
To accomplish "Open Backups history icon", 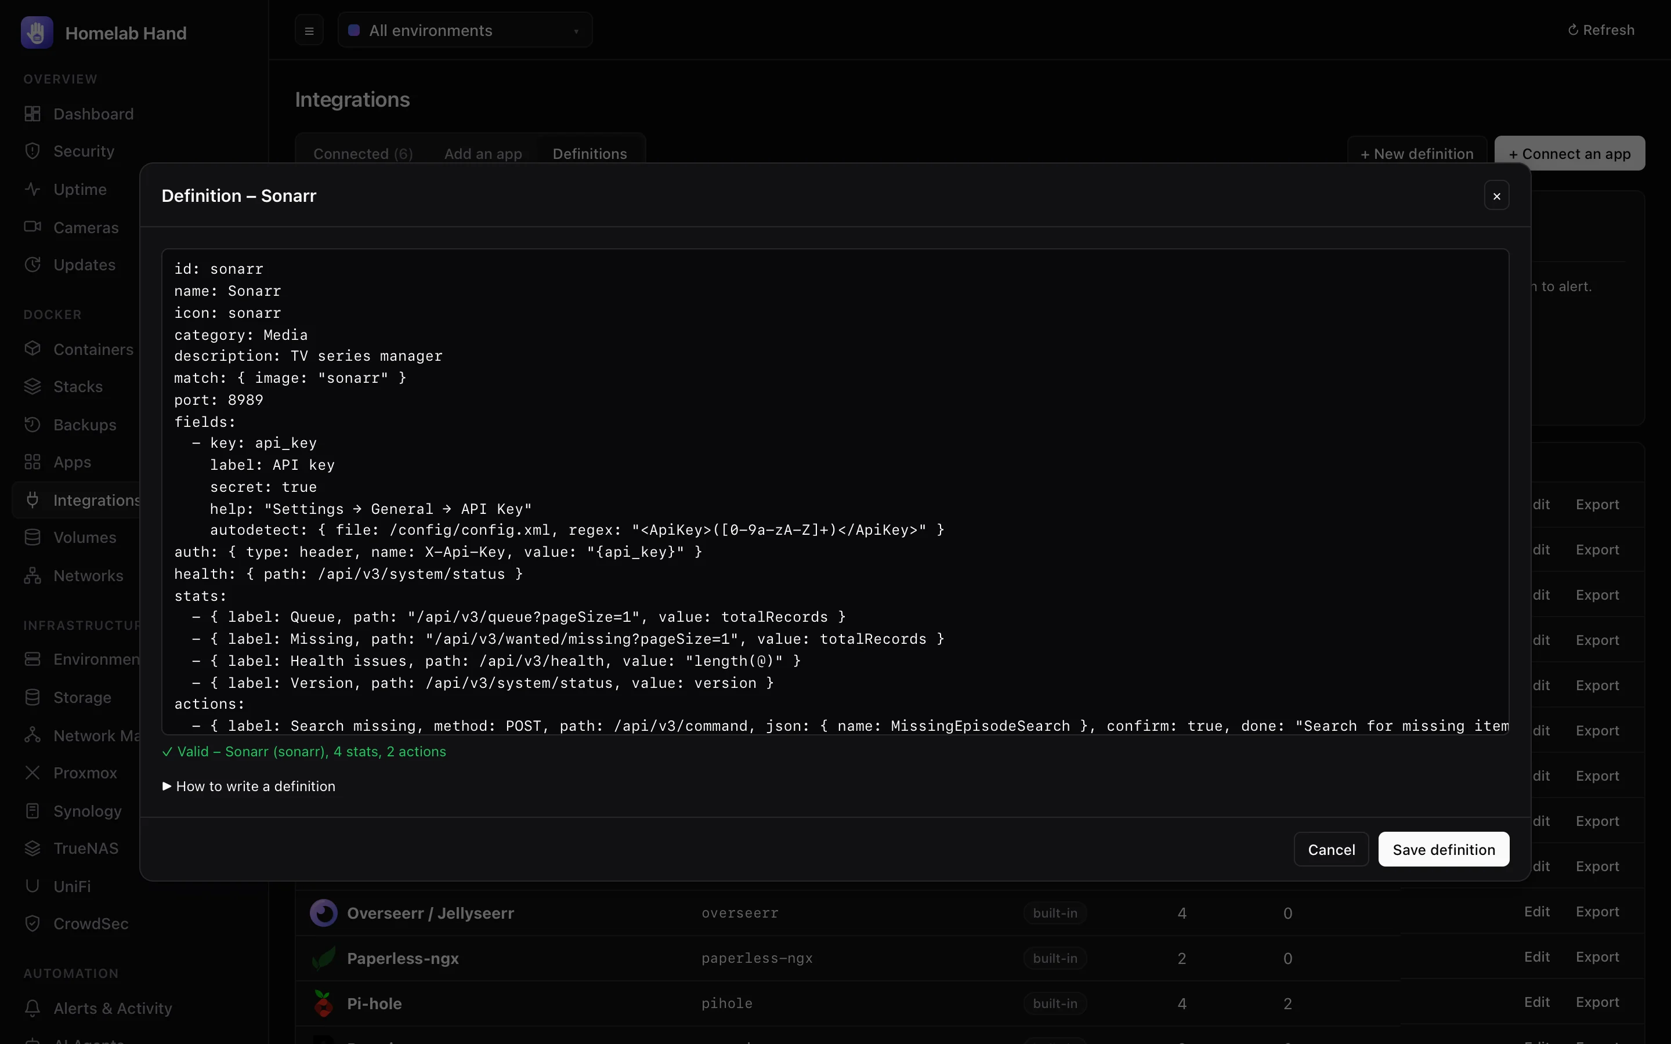I will click(x=32, y=425).
